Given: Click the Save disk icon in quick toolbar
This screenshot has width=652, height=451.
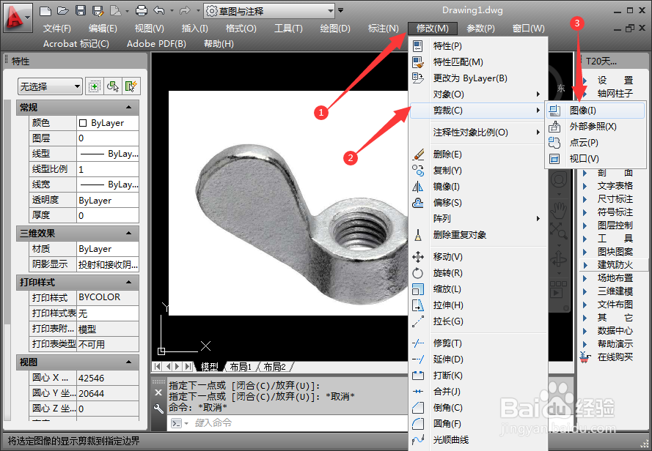Looking at the screenshot, I should point(81,11).
